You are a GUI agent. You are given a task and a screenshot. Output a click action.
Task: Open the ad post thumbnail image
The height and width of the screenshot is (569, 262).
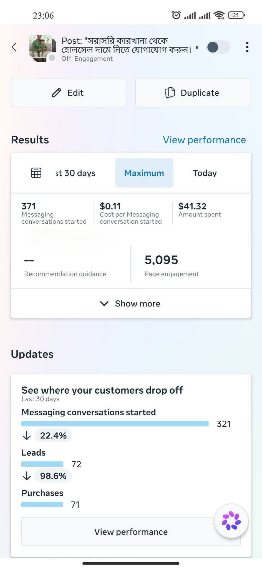coord(41,48)
